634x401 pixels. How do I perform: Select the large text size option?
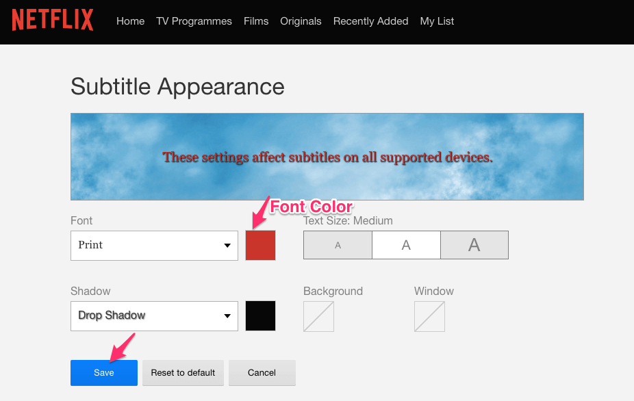click(x=474, y=244)
